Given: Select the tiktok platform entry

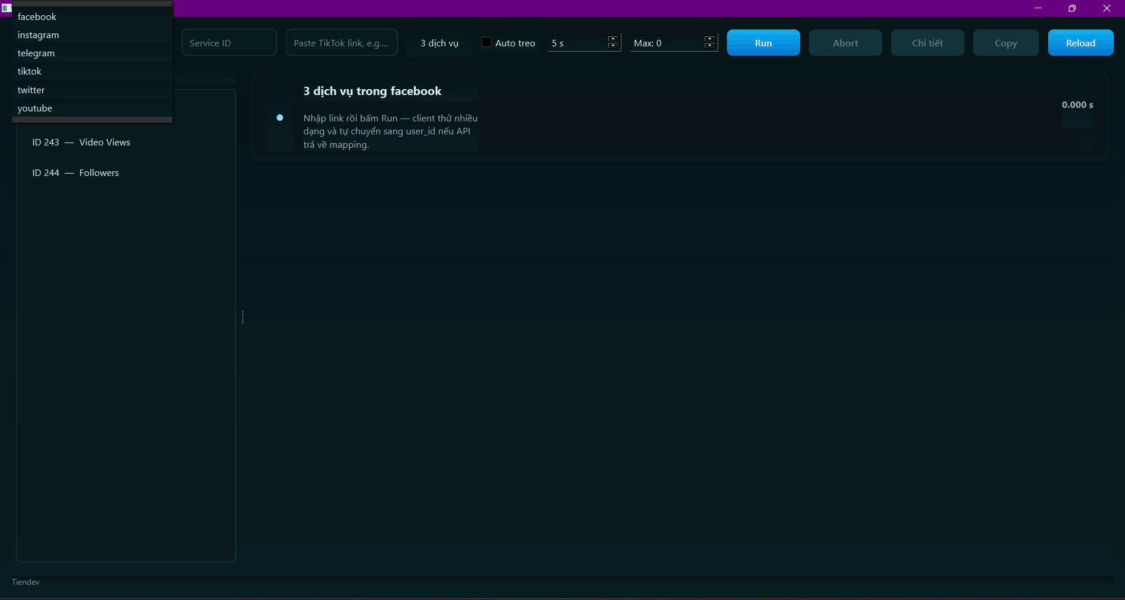Looking at the screenshot, I should (x=29, y=72).
